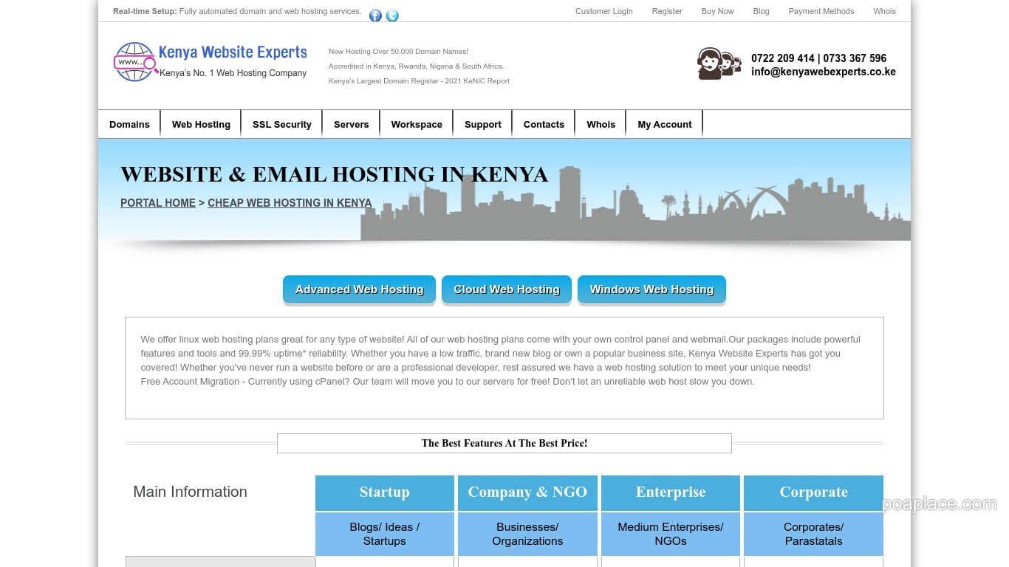Screen dimensions: 1009x567
Task: Open the SSL Security menu
Action: 281,124
